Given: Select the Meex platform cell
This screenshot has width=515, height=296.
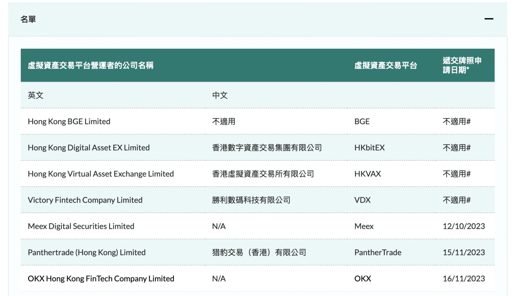Looking at the screenshot, I should [x=364, y=226].
